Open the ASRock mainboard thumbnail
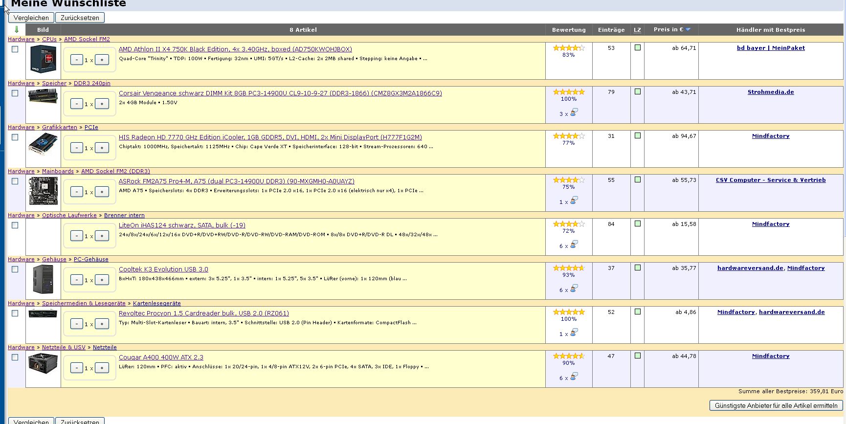Screen dimensions: 846x424 tap(43, 191)
